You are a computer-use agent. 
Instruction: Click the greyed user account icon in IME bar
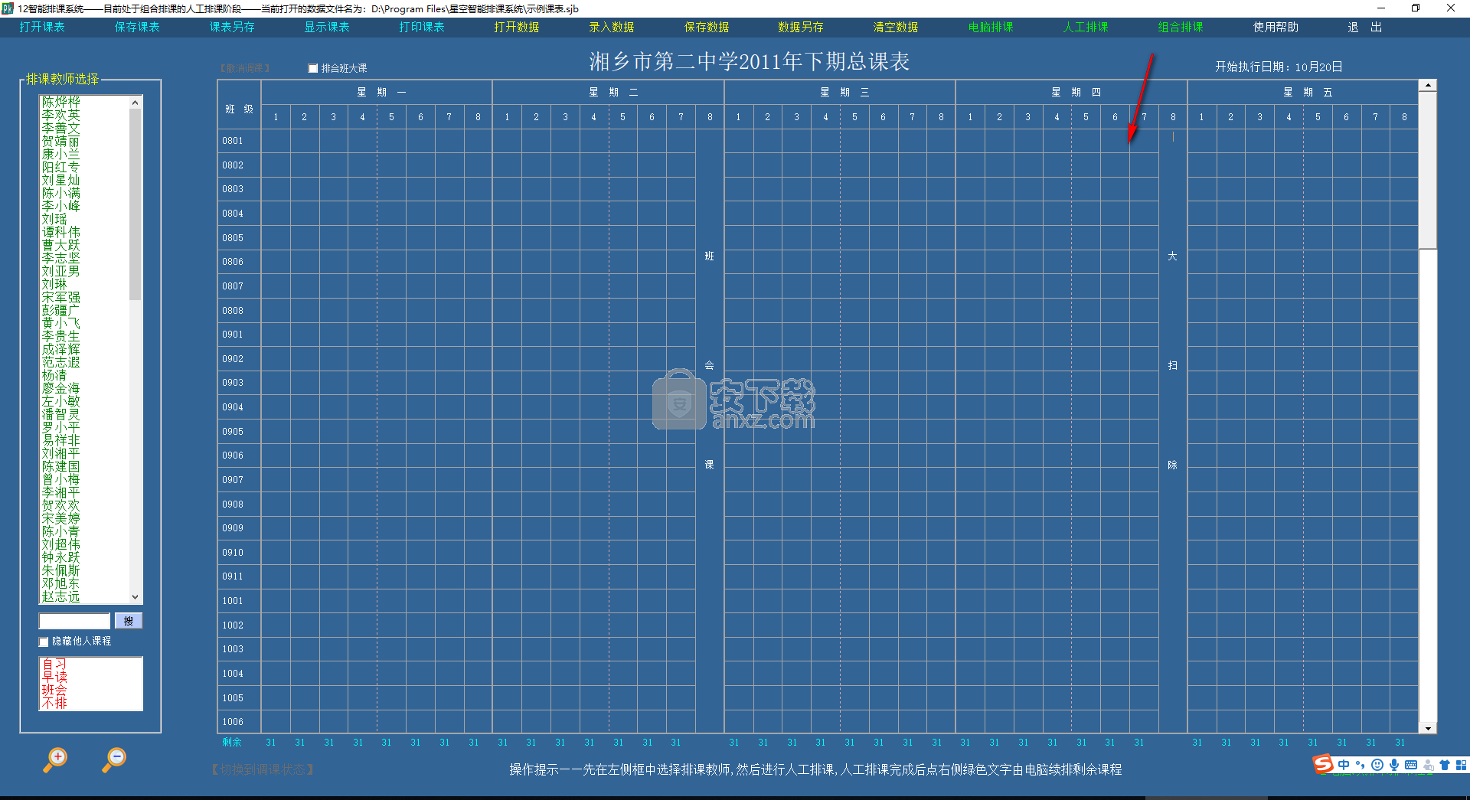point(1428,765)
